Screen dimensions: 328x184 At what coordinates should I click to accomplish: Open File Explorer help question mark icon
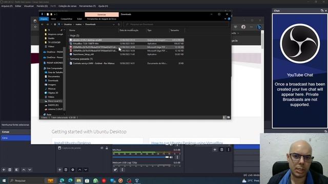[x=229, y=19]
